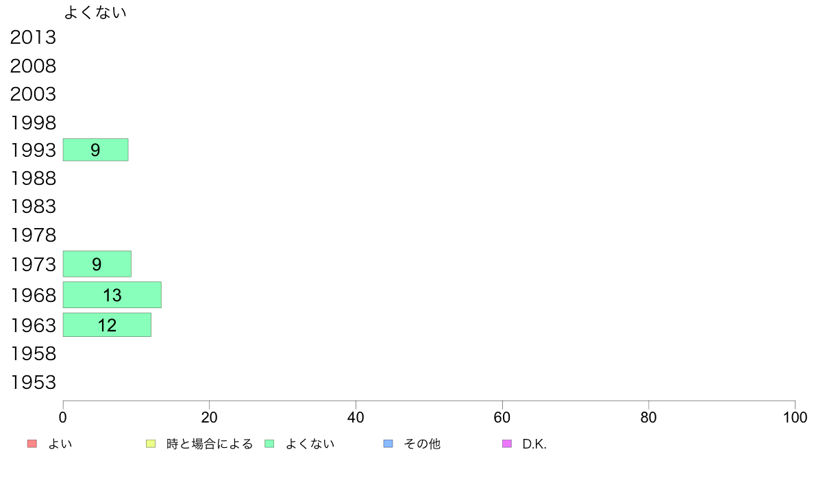Select the よくない legend label
This screenshot has height=504, width=814.
tap(310, 444)
